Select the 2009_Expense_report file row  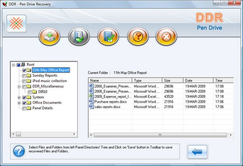click(x=161, y=96)
